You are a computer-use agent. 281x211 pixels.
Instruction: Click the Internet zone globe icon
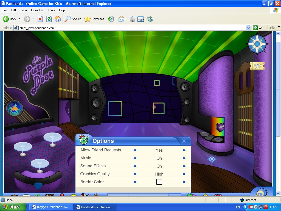tap(242, 200)
